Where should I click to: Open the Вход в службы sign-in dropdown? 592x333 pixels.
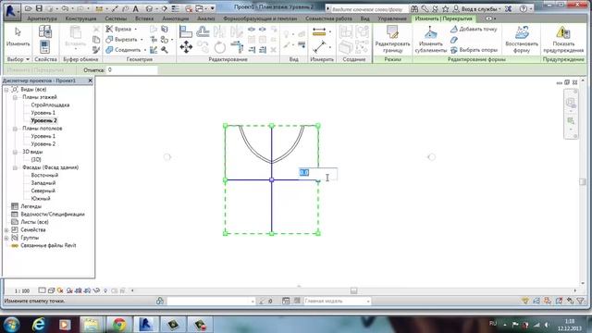point(477,8)
